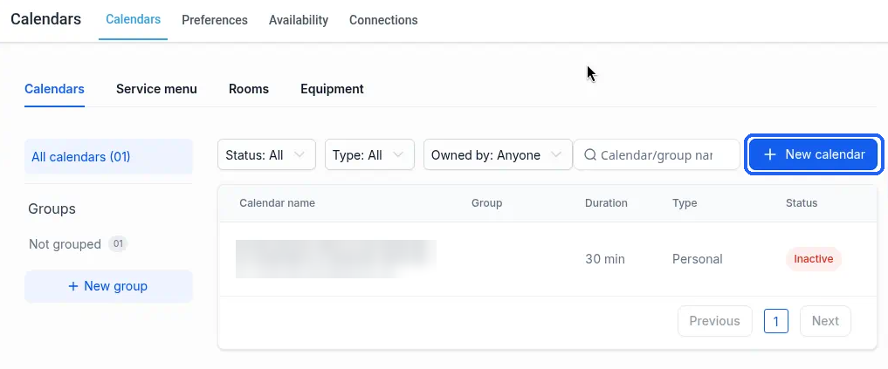Screen dimensions: 888x369
Task: Add a New group
Action: (x=108, y=286)
